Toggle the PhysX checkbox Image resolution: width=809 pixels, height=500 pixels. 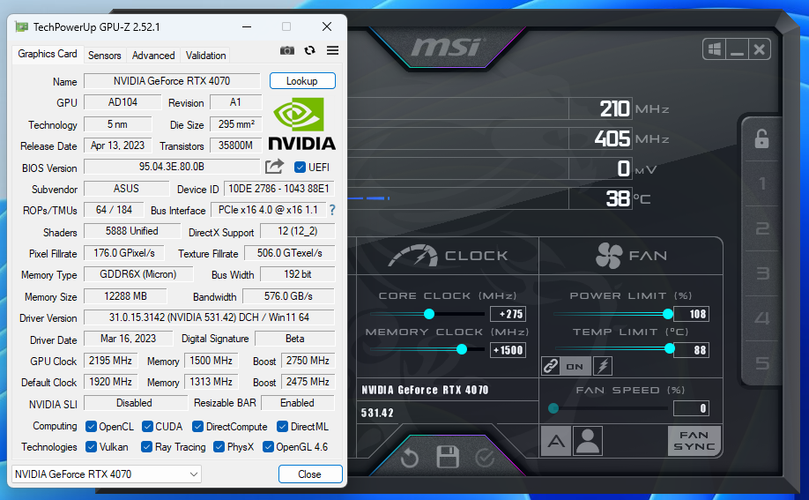pos(219,447)
